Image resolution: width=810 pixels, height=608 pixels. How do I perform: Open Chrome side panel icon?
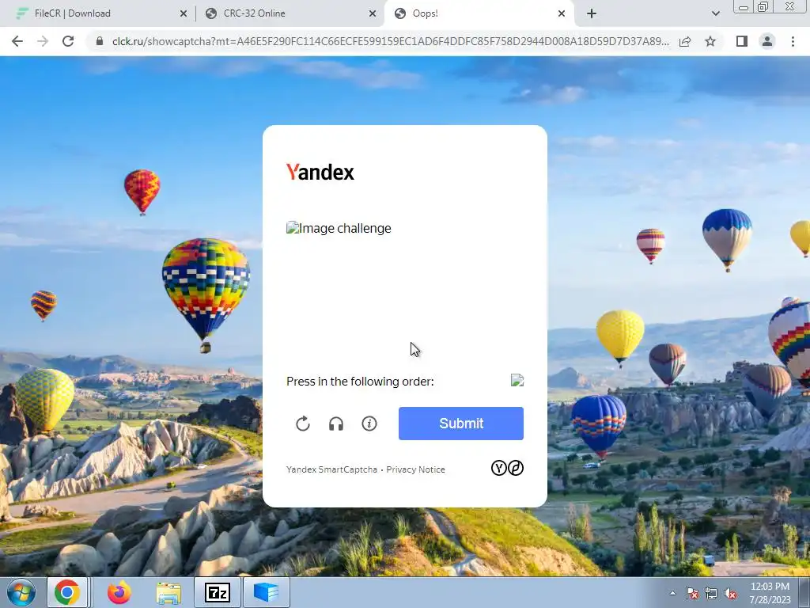742,41
